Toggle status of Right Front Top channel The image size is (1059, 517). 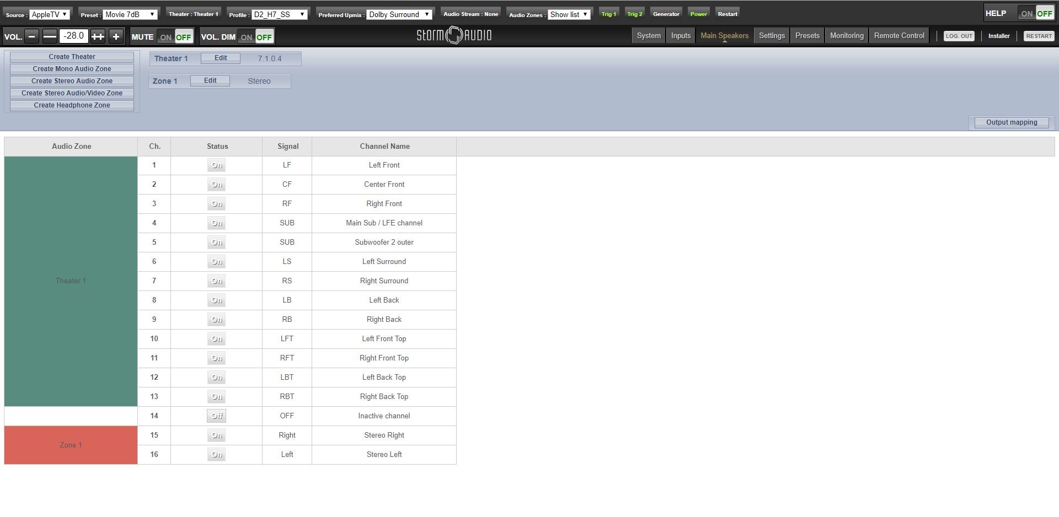217,358
